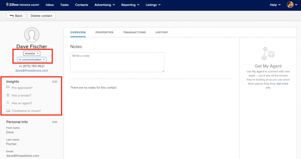
Task: Open the Help dropdown menu
Action: [275, 5]
